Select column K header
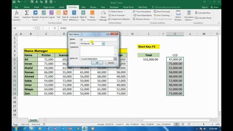 click(175, 34)
